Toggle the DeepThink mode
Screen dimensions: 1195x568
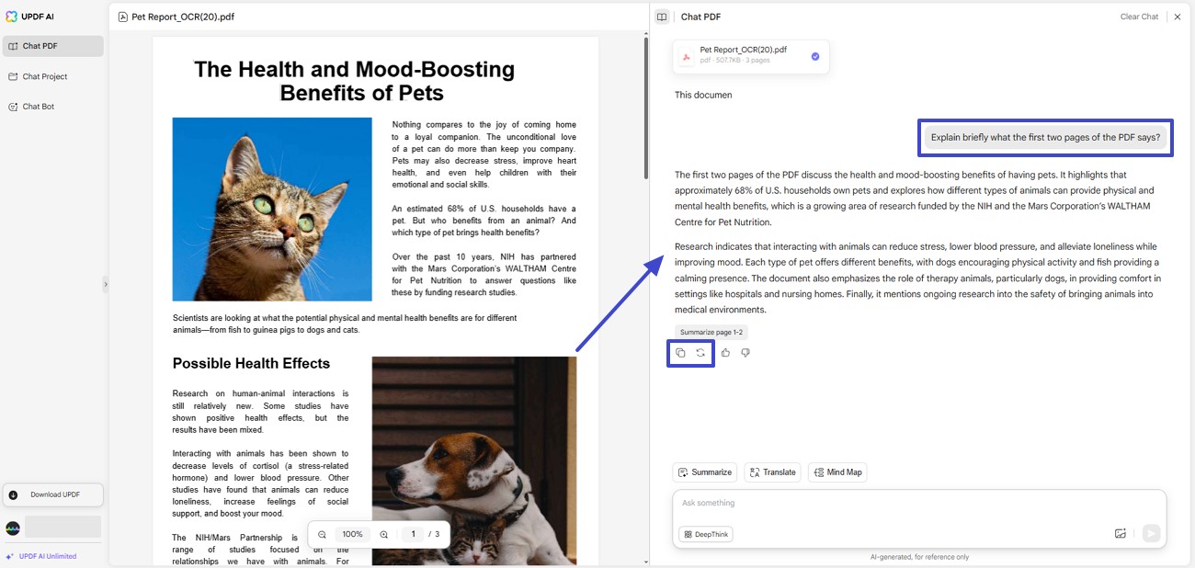click(x=705, y=533)
